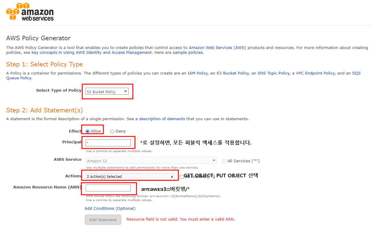Click the 'Use multiple statements' hint text
The image size is (373, 229).
point(142,167)
